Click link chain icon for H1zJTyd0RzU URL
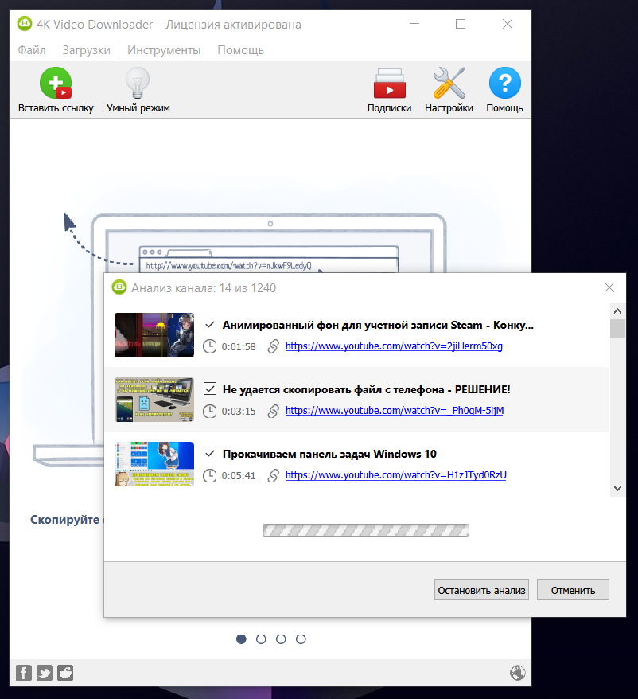This screenshot has height=699, width=638. tap(274, 475)
